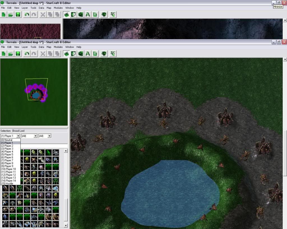
Task: Open Data module icon in front window toolbar
Action: point(80,54)
